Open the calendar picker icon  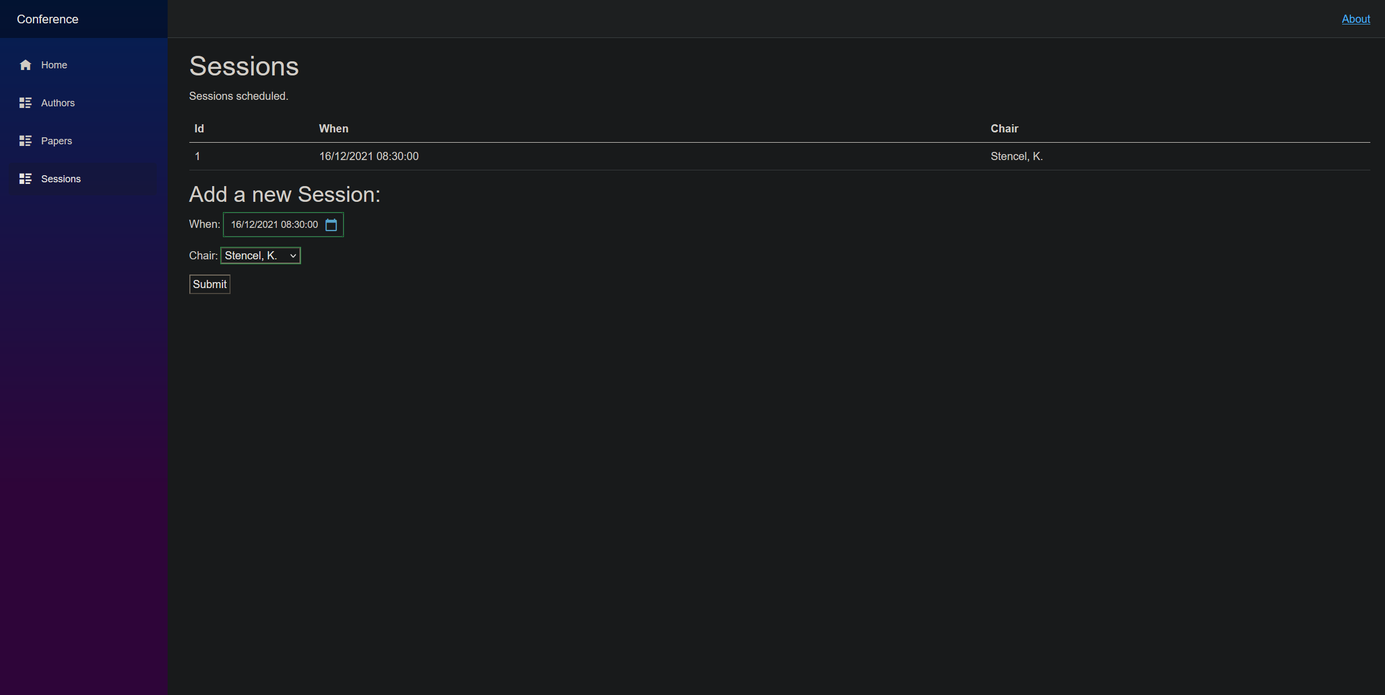331,224
